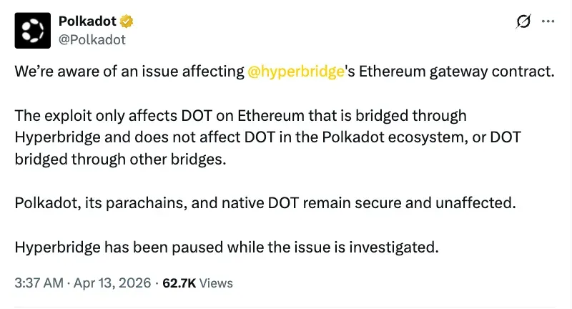Click the "Hyperbridge has been paused" sentence

coord(129,247)
